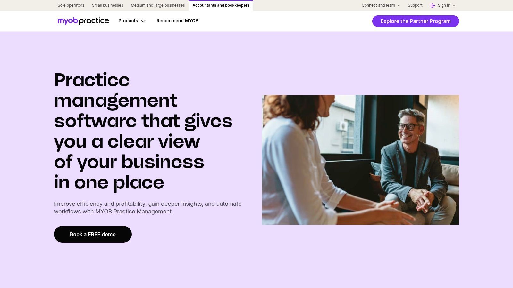Go to the Support page
This screenshot has width=513, height=288.
click(x=415, y=5)
